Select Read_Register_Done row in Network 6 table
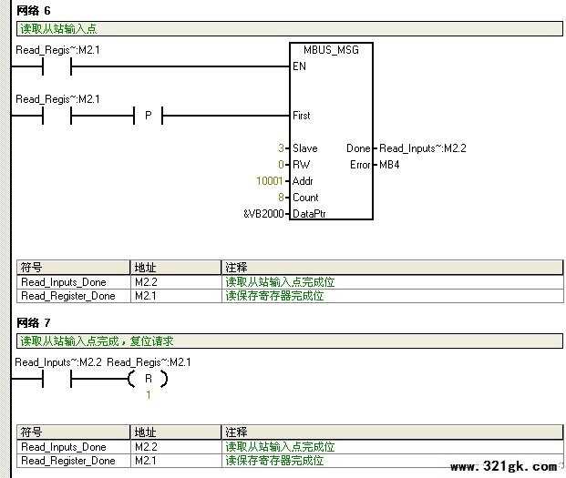The image size is (566, 478). click(290, 296)
